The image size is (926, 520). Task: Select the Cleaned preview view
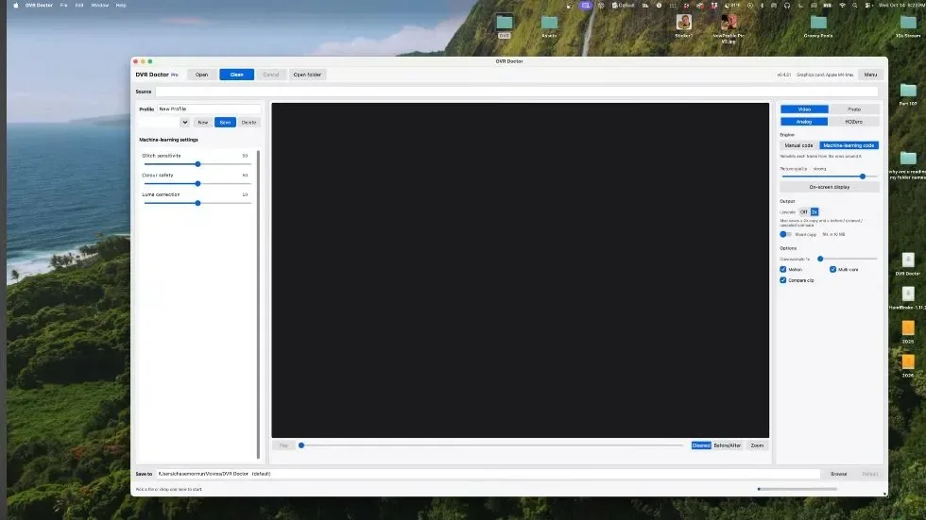701,445
